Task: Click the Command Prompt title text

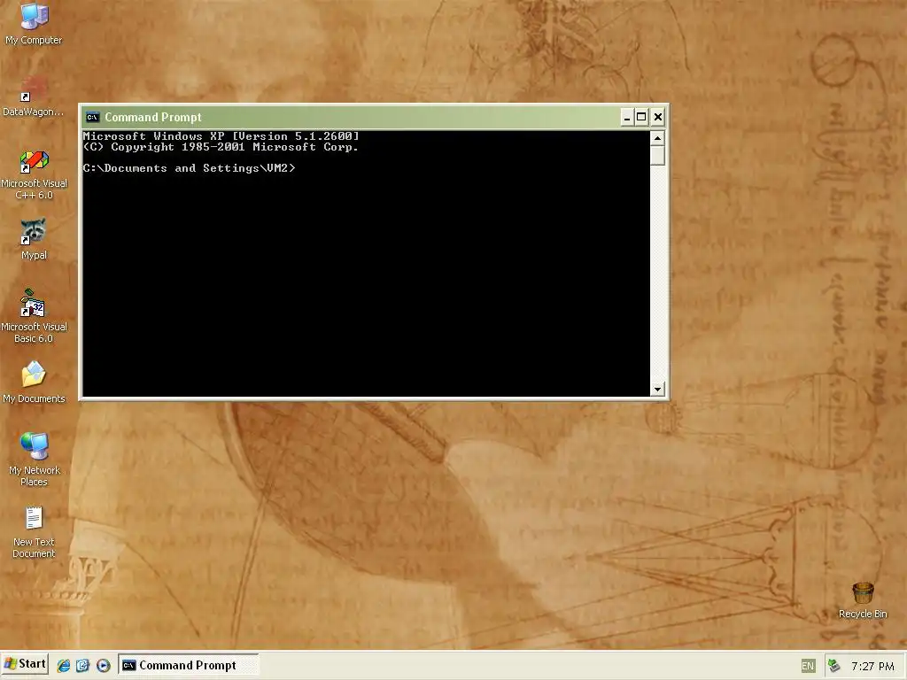Action: click(x=153, y=118)
